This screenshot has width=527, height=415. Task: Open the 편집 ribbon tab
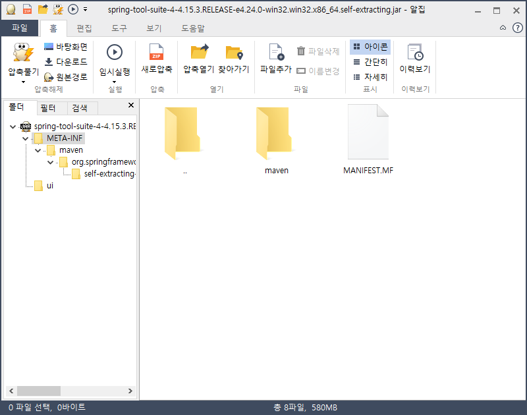84,28
